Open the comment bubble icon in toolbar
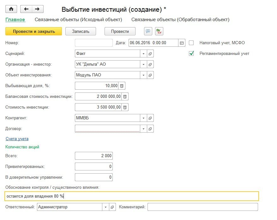277x220 pixels. pos(148,32)
